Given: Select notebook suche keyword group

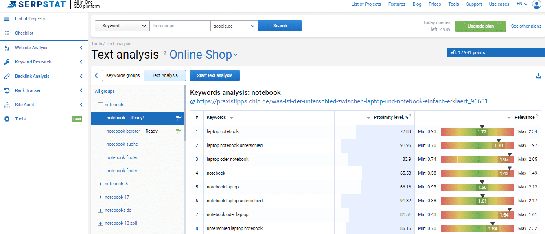Looking at the screenshot, I should (x=122, y=144).
